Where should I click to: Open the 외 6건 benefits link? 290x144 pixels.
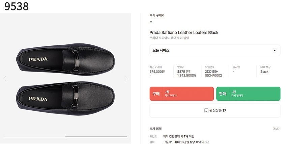pos(205,142)
